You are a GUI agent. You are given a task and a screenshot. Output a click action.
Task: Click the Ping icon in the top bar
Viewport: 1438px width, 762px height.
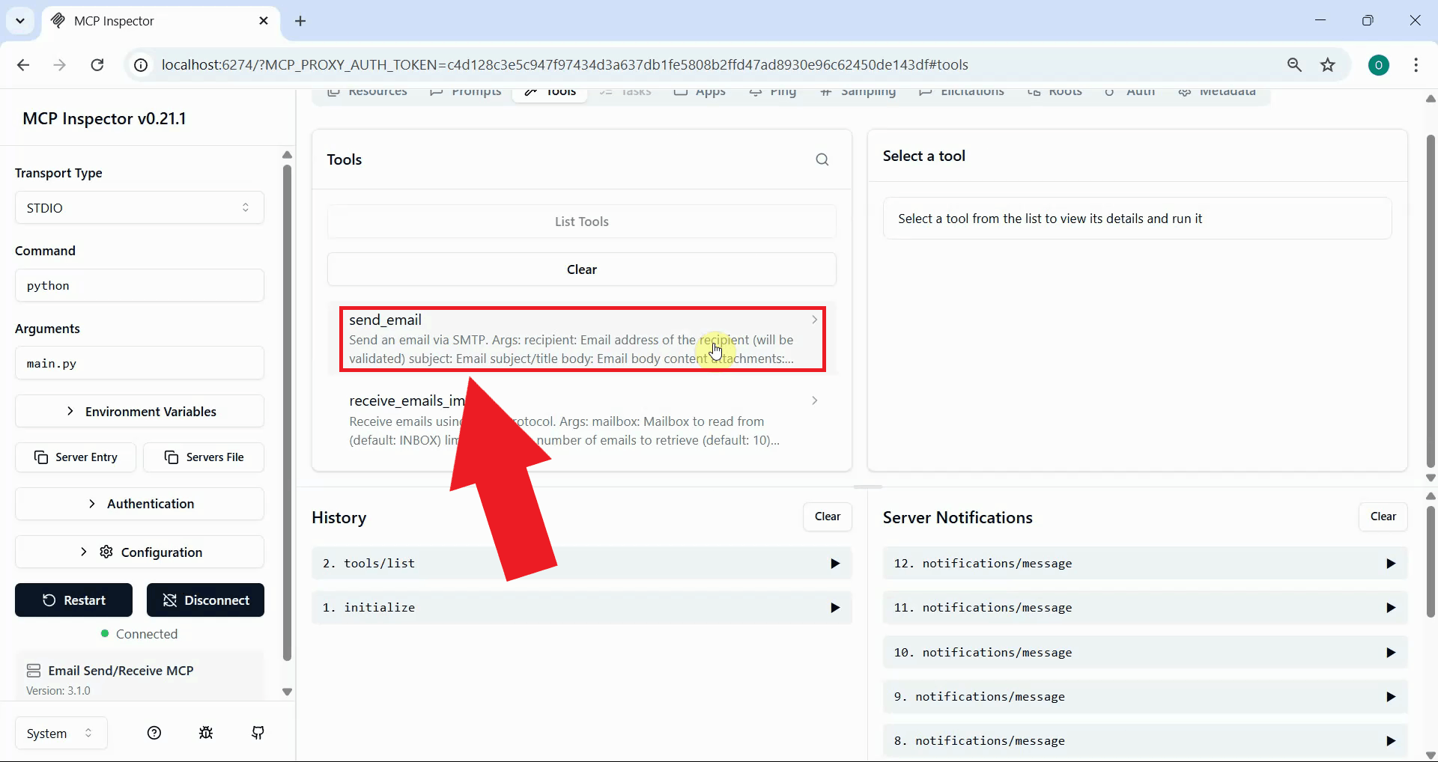(756, 93)
